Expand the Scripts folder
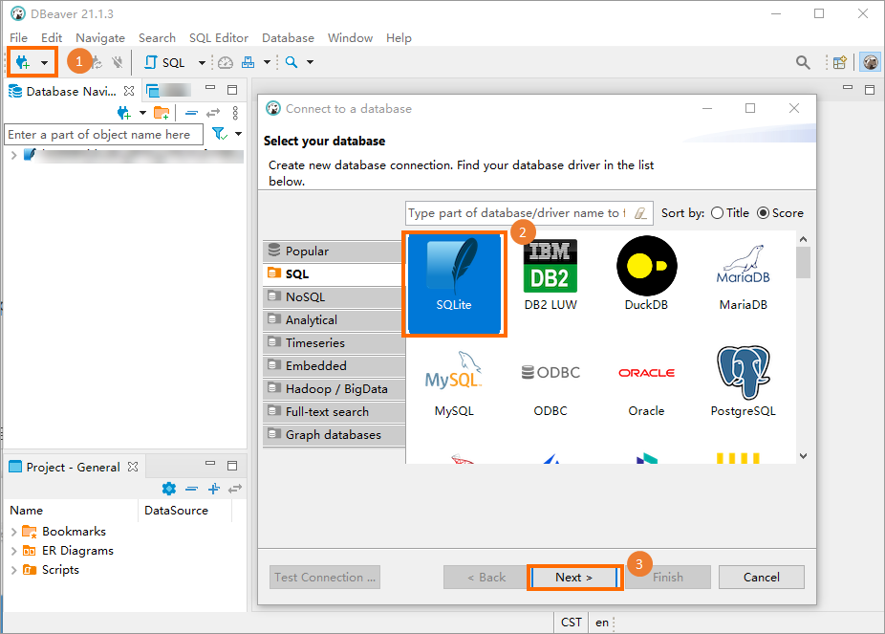 (13, 570)
